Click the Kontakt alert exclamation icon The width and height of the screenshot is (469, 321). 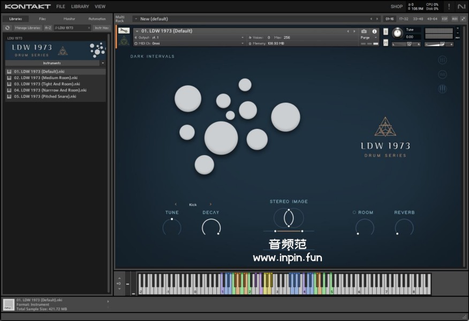[448, 7]
